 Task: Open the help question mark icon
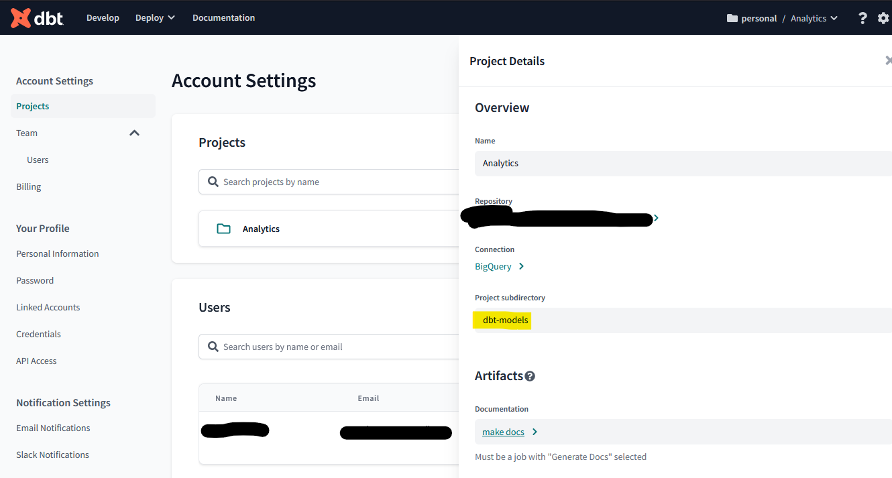tap(862, 18)
